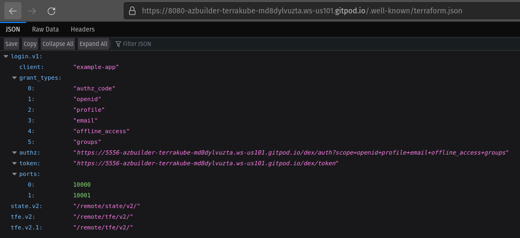Screen dimensions: 520x238
Task: Select the tfe.v2 "/remote/tfe/v2/" value
Action: click(x=103, y=217)
